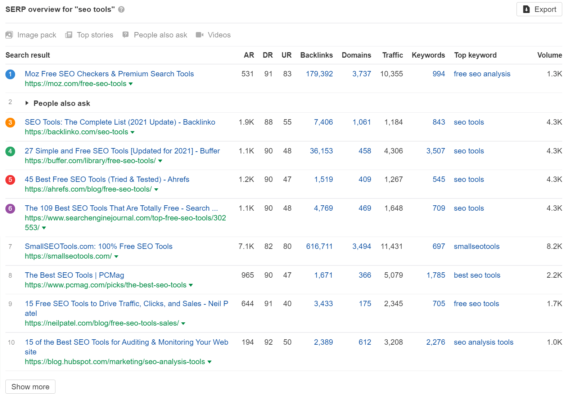Click Show more results button
This screenshot has width=568, height=398.
[x=30, y=386]
